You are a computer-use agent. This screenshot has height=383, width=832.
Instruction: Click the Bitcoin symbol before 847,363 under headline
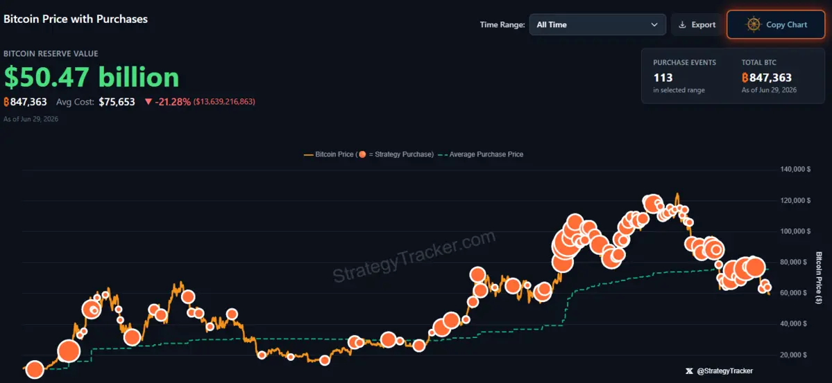pos(6,102)
